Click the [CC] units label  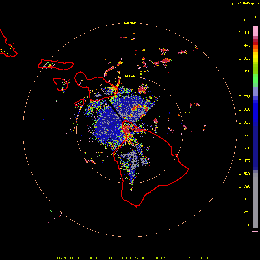[246, 20]
